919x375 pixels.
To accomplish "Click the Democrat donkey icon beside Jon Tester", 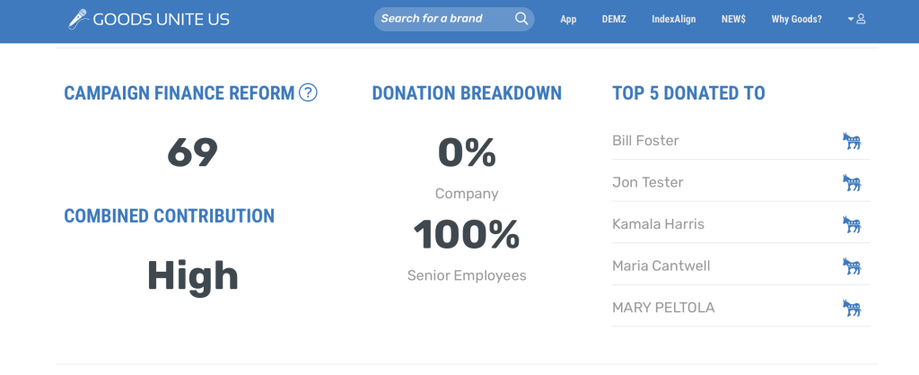I will [852, 183].
